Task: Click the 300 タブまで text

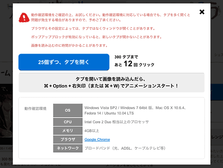Action: 126,57
